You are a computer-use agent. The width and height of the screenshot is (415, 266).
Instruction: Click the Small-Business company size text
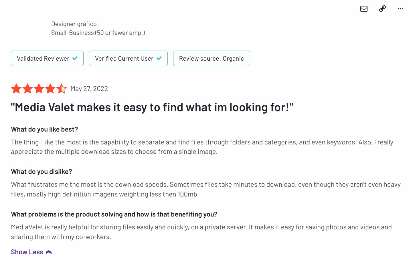tap(98, 33)
